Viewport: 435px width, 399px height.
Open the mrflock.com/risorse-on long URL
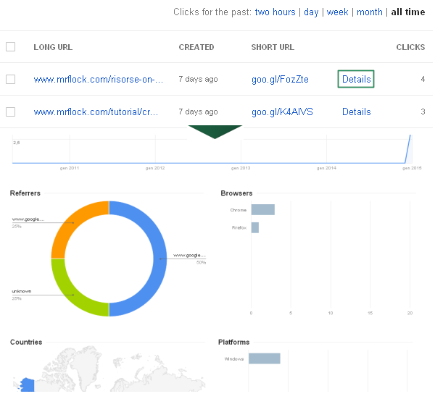pyautogui.click(x=98, y=80)
